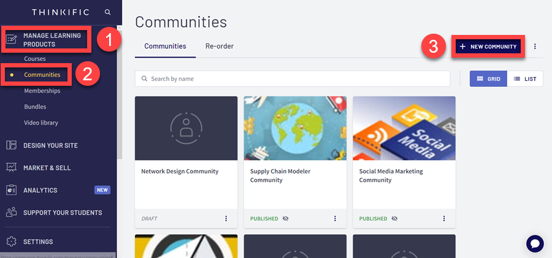This screenshot has height=258, width=552.
Task: Open options menu for Network Design Community
Action: tap(226, 219)
